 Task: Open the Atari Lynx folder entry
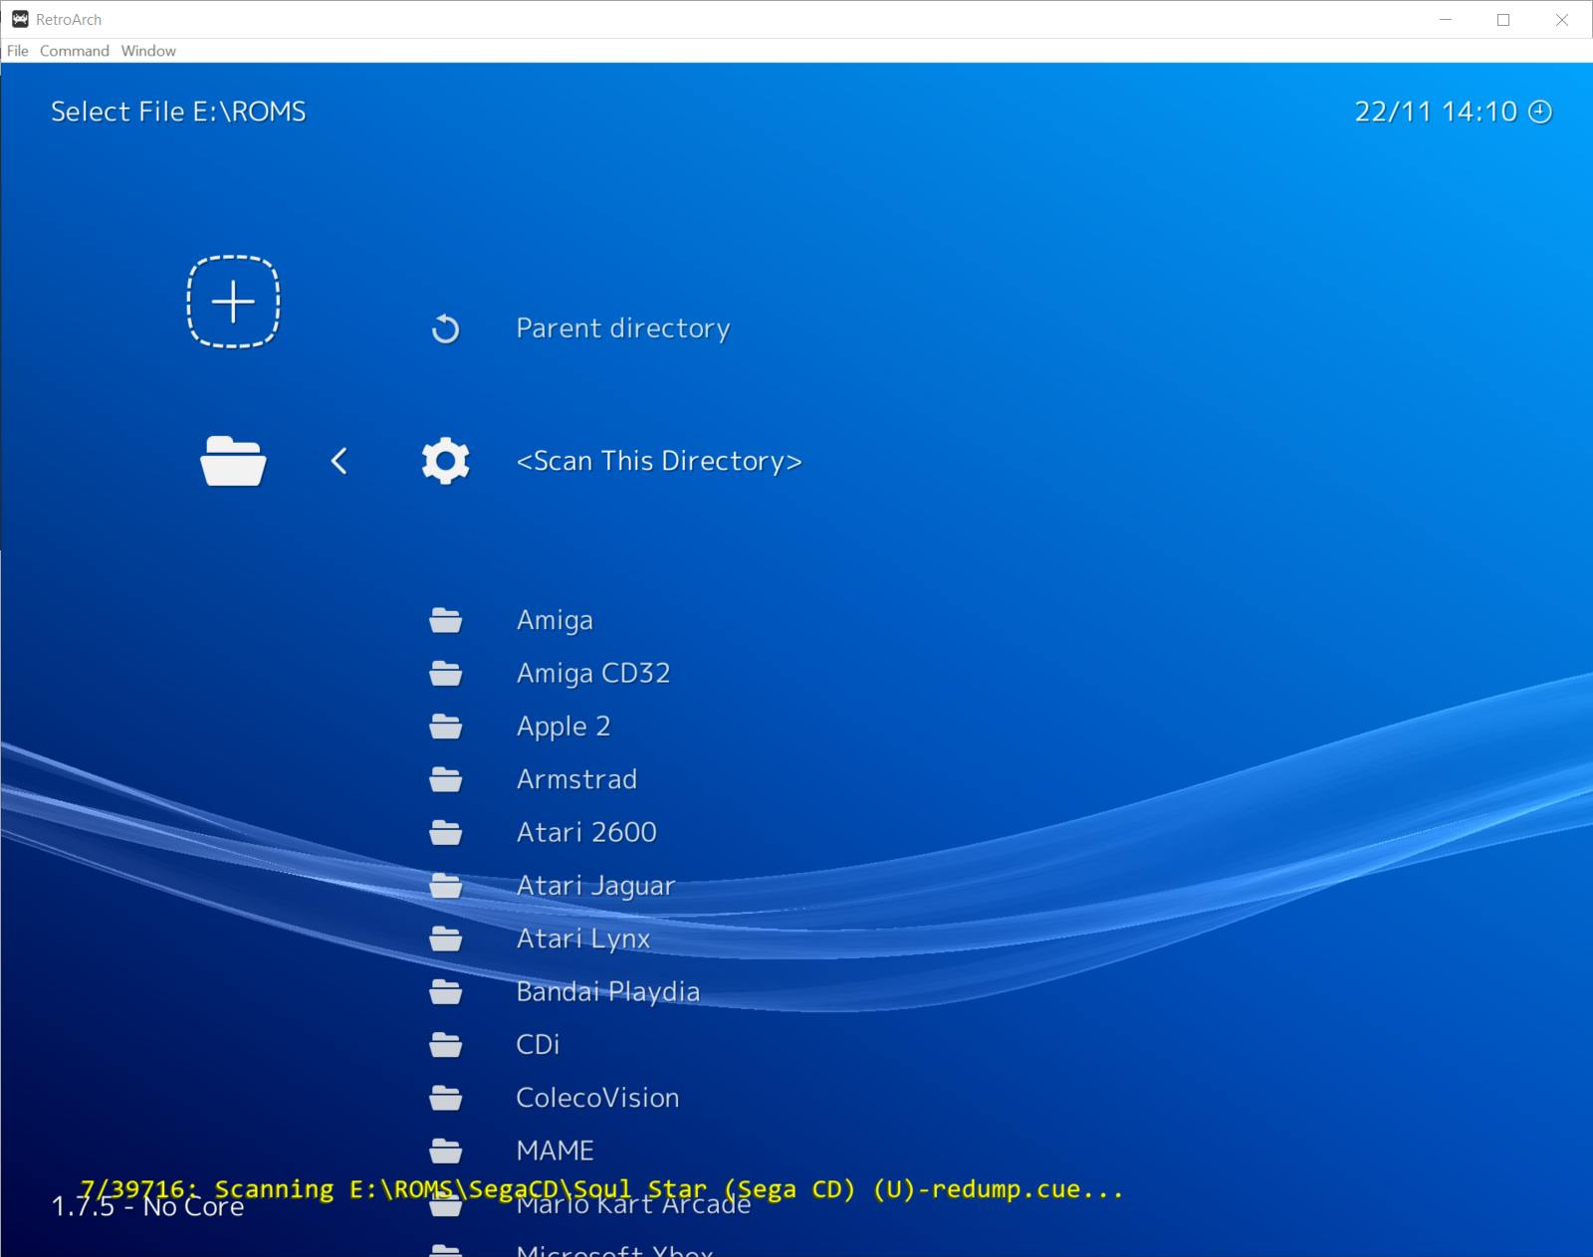tap(583, 939)
